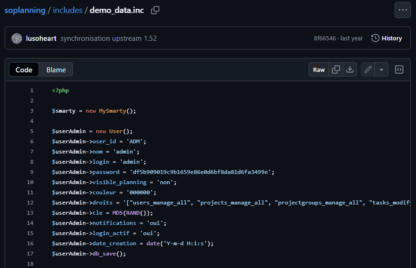View the file's History
Viewport: 416px width, 268px height.
click(391, 38)
